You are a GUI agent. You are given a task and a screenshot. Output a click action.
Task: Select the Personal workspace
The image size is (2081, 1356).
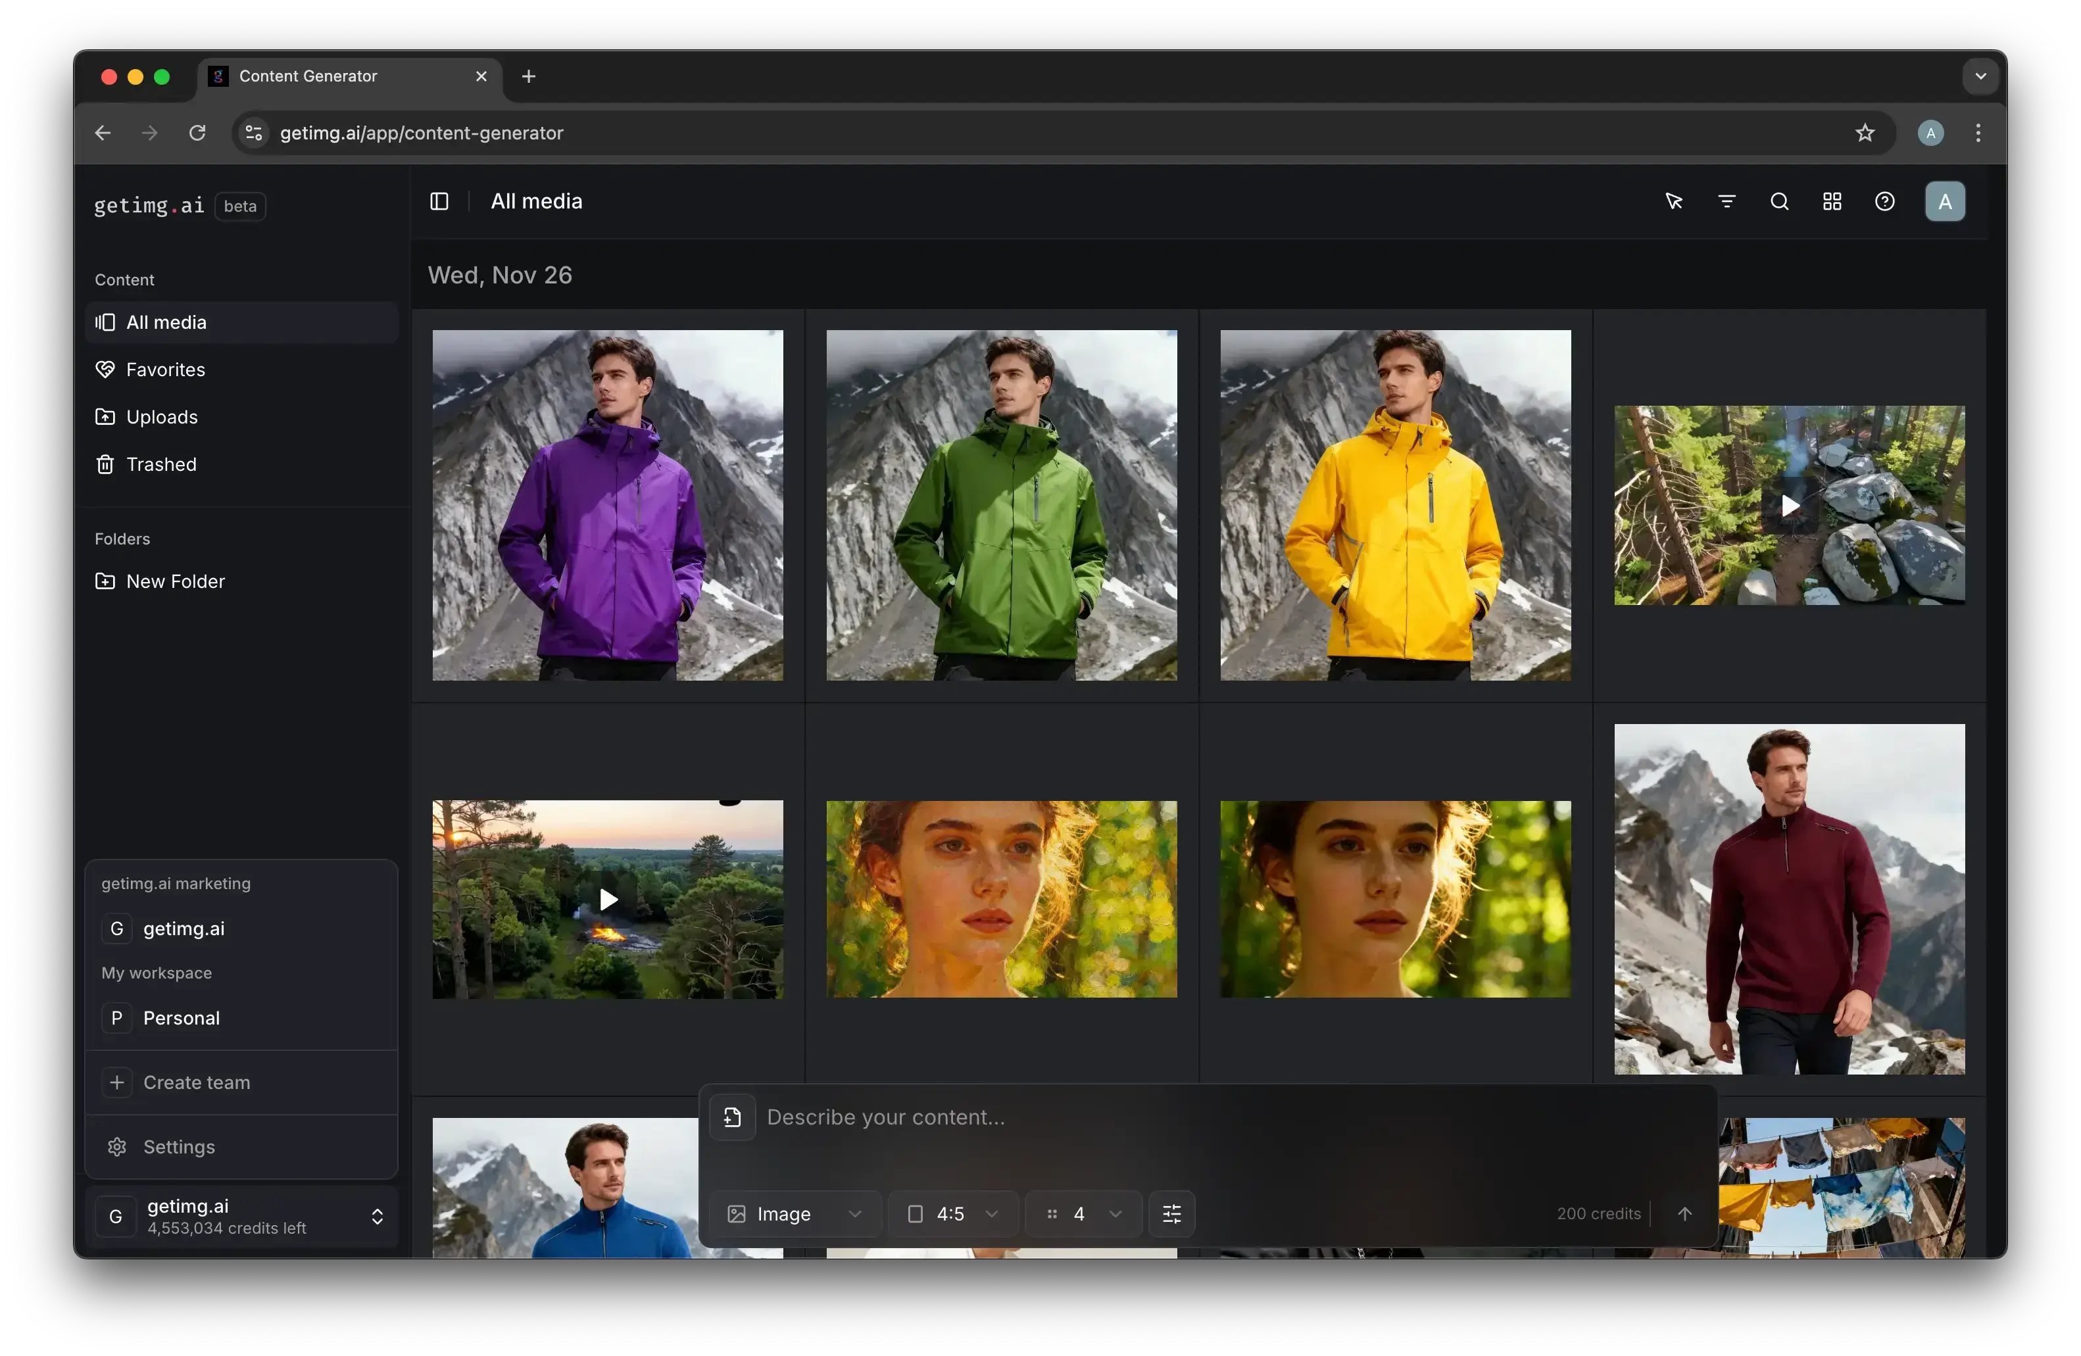[x=181, y=1017]
